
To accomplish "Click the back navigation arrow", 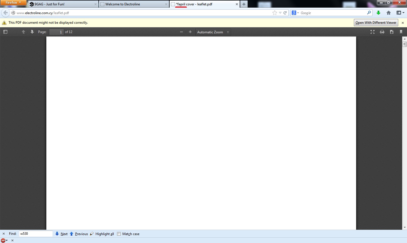I will (5, 13).
